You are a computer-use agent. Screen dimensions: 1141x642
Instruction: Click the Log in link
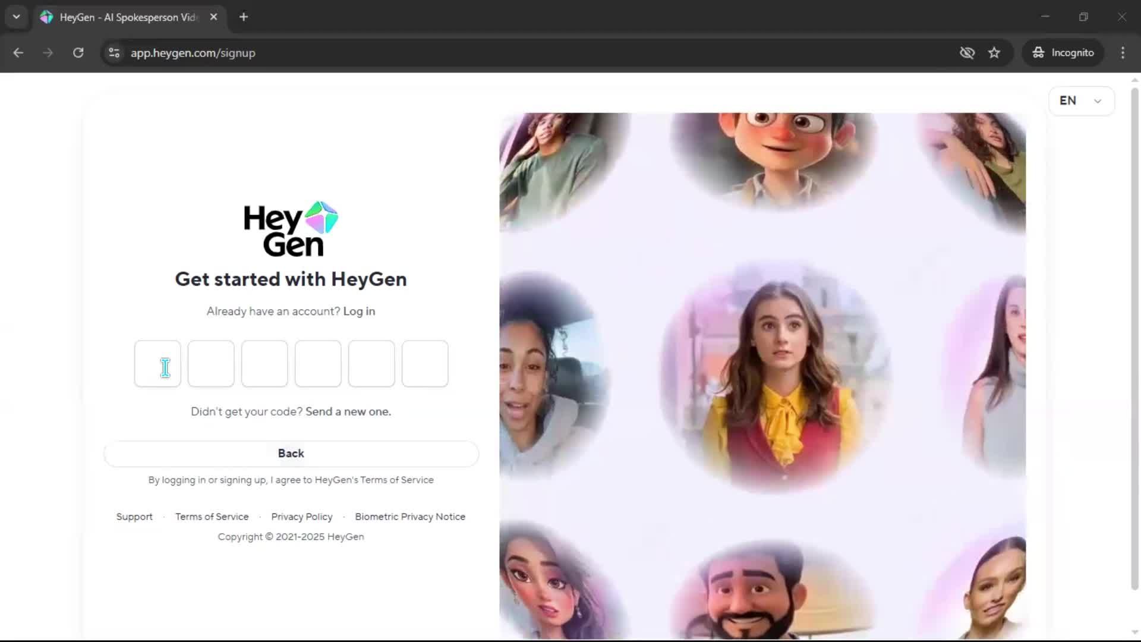click(x=359, y=311)
